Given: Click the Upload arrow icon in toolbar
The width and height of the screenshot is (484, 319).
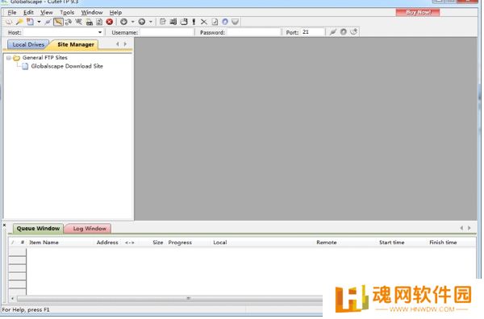Looking at the screenshot, I should pos(142,22).
